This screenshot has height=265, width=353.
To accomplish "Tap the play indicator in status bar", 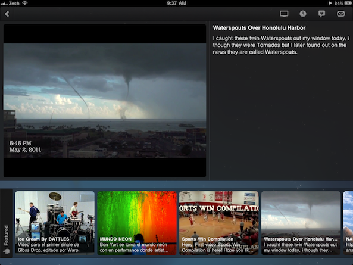I will (330, 3).
